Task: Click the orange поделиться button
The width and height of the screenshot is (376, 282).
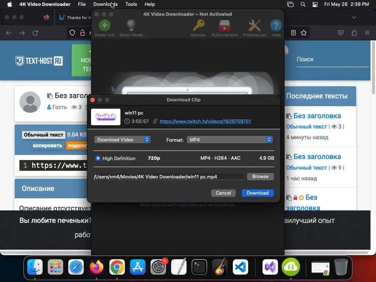Action: pos(77,145)
